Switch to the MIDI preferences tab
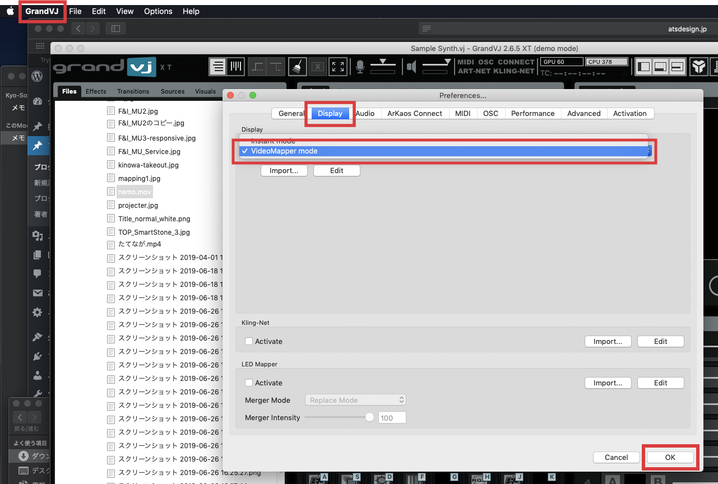The height and width of the screenshot is (484, 718). (x=463, y=113)
